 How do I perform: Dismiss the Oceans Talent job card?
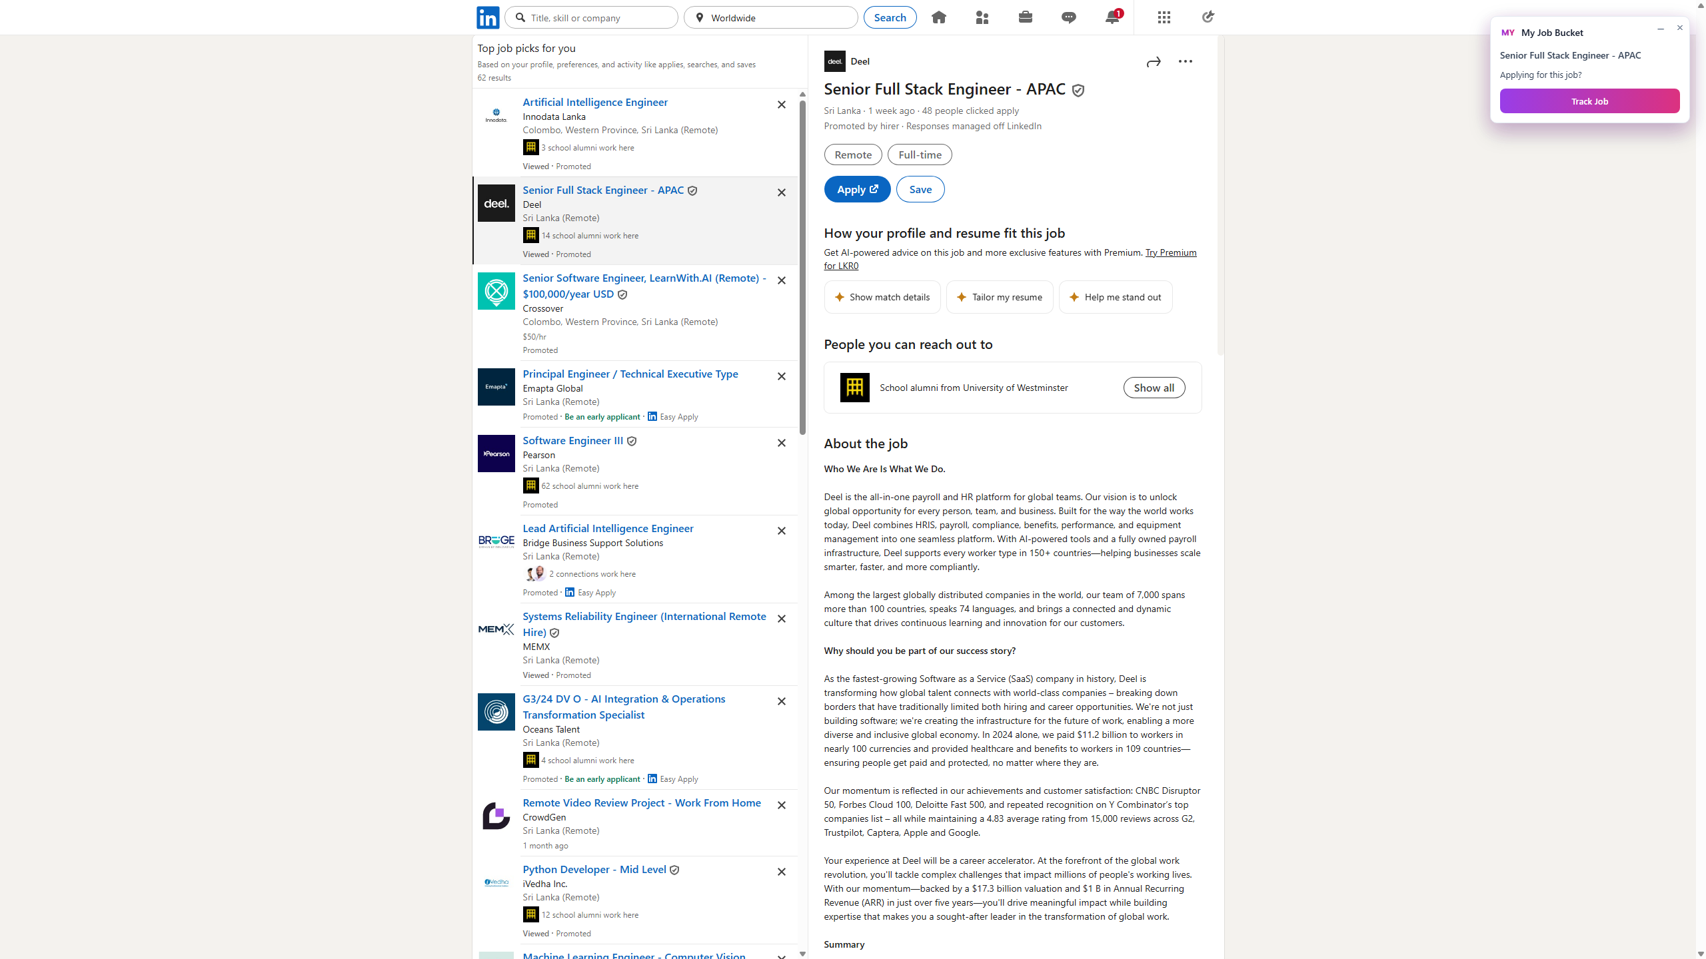point(782,701)
